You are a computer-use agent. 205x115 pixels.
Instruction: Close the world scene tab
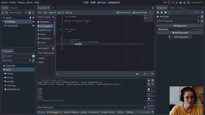(x=48, y=8)
